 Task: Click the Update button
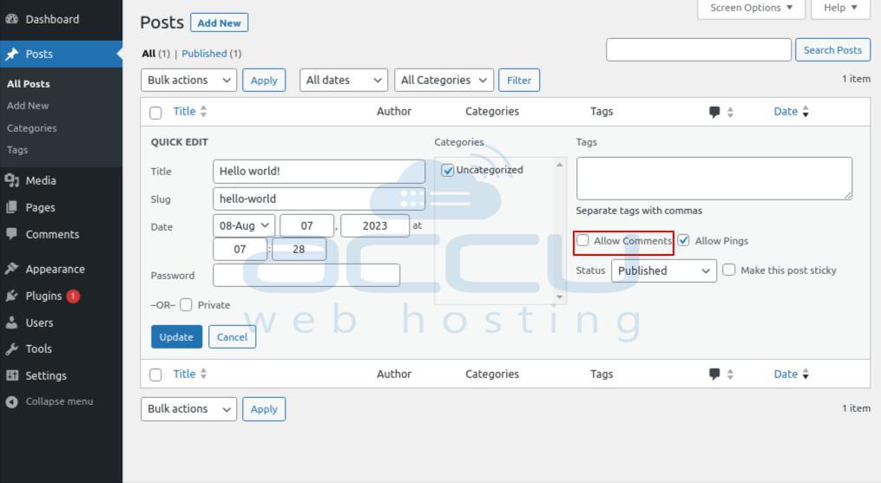176,336
